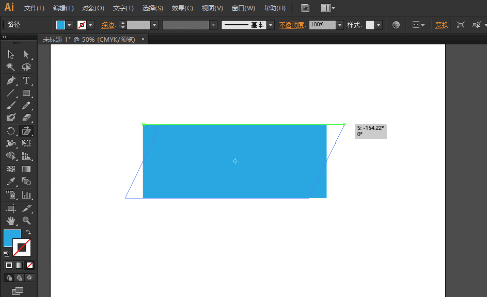This screenshot has height=297, width=487.
Task: Select the Slice tool
Action: 26,208
